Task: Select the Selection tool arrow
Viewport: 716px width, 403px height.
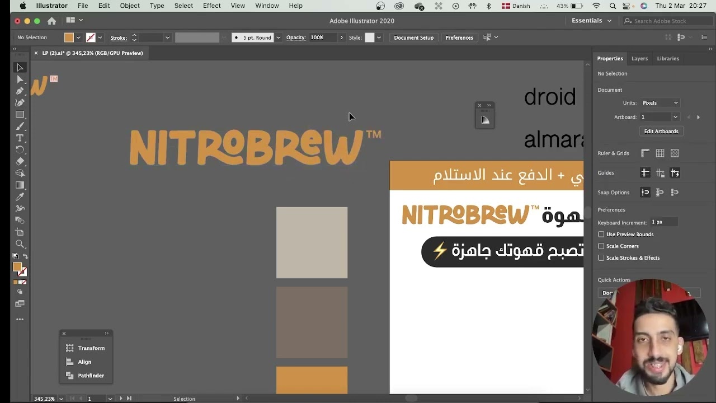Action: 20,68
